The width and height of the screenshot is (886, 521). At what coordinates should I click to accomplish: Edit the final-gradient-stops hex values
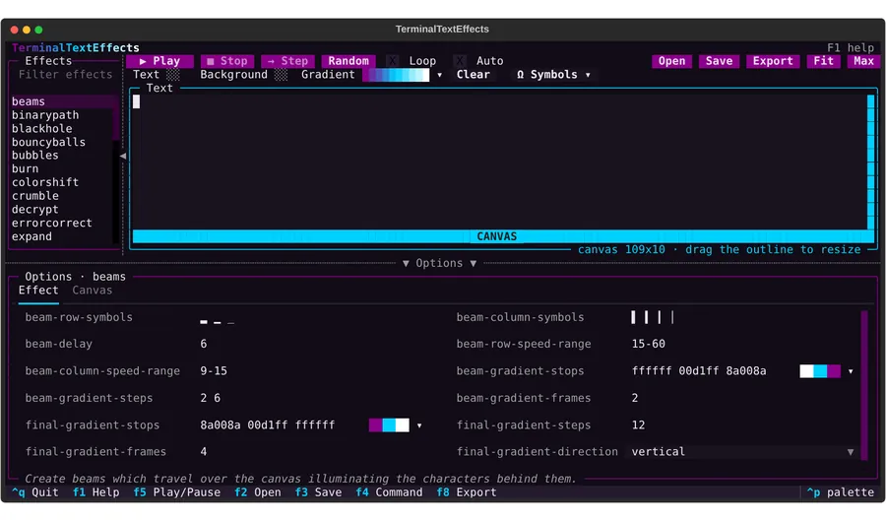pyautogui.click(x=267, y=425)
